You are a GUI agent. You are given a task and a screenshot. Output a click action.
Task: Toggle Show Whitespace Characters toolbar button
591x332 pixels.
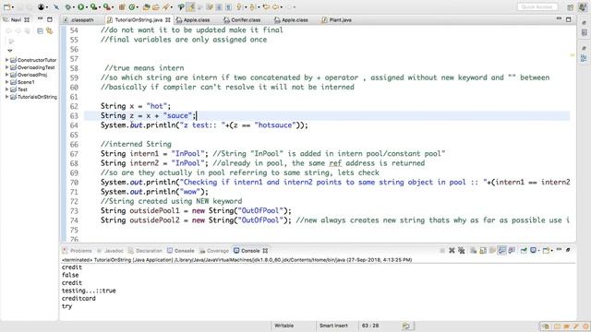coord(228,6)
